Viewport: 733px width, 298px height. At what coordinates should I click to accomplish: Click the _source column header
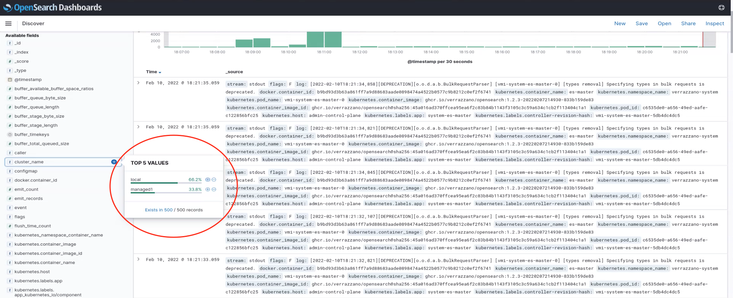coord(234,72)
